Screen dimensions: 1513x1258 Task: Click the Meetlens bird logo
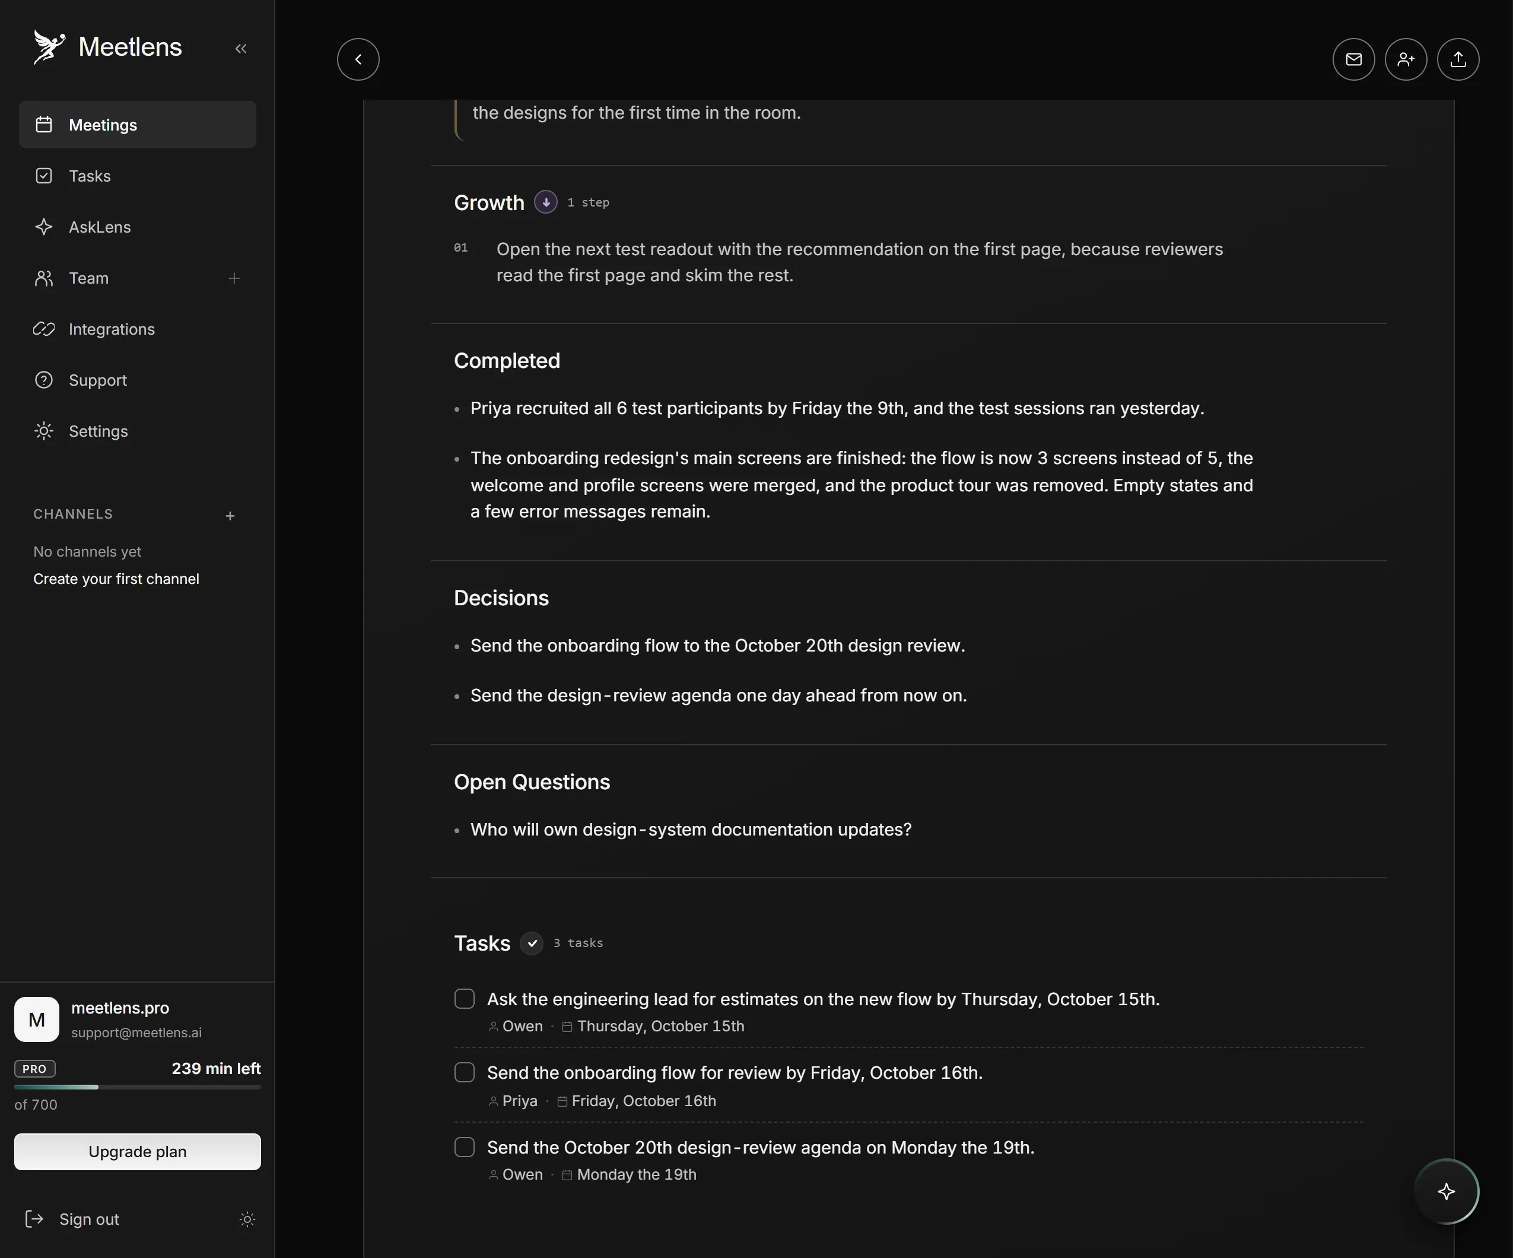tap(49, 47)
